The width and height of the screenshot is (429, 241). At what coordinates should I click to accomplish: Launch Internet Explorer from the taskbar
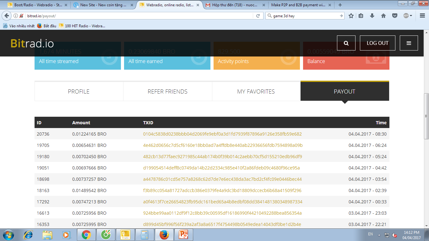click(28, 235)
